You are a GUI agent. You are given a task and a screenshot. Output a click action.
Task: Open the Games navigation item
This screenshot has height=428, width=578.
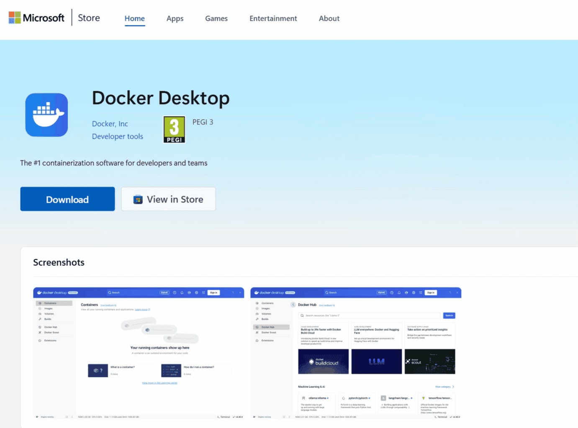click(x=216, y=18)
